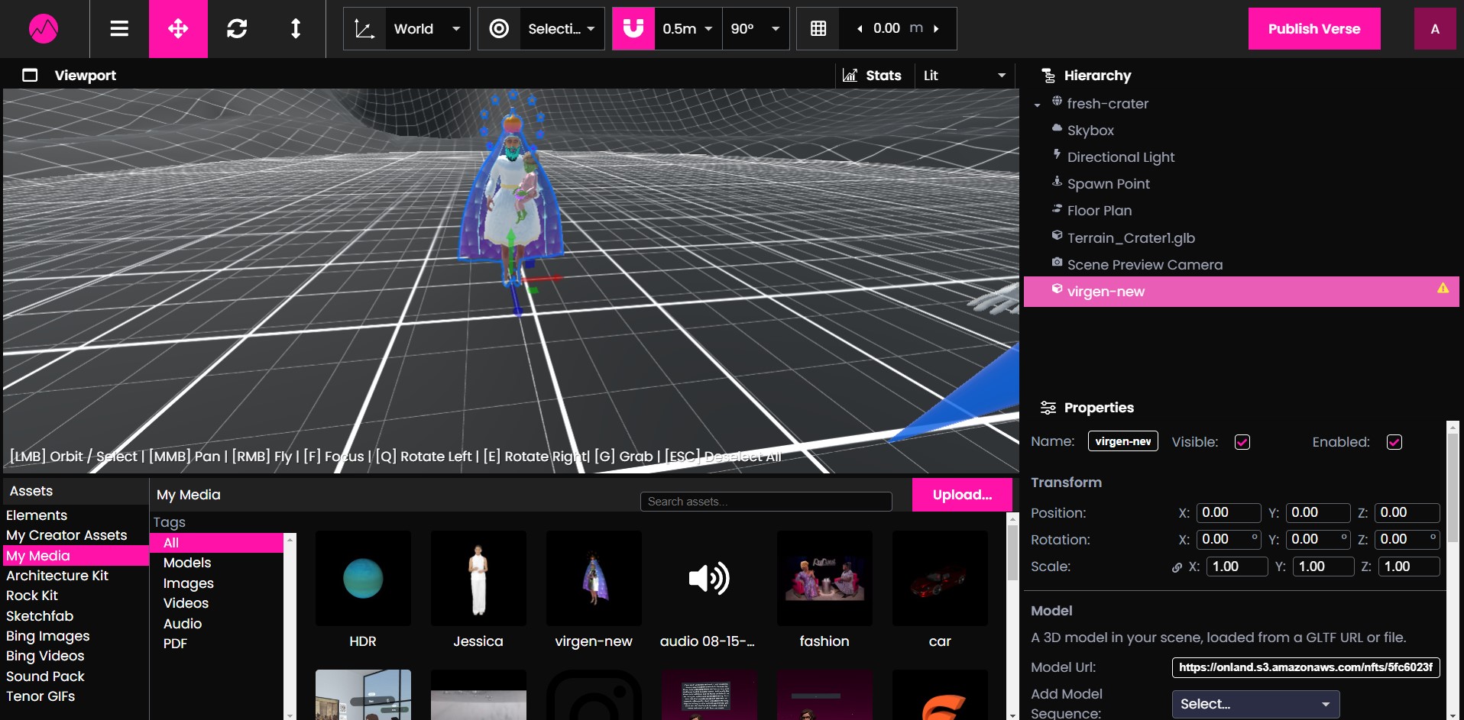Open the hamburger menu
The width and height of the screenshot is (1464, 720).
click(119, 29)
